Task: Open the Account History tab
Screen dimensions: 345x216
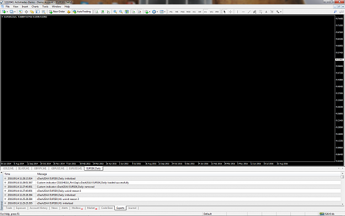Action: tap(39, 208)
